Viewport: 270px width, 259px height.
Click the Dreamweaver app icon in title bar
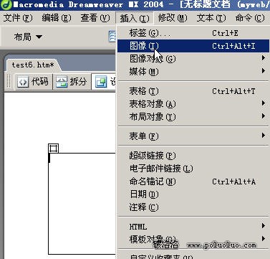tap(6, 4)
